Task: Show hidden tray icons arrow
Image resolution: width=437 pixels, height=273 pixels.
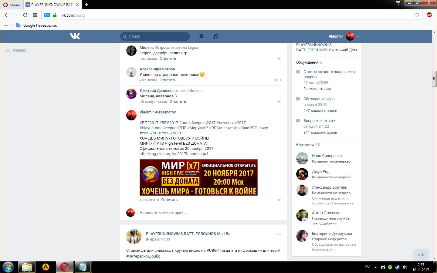Action: [375, 267]
